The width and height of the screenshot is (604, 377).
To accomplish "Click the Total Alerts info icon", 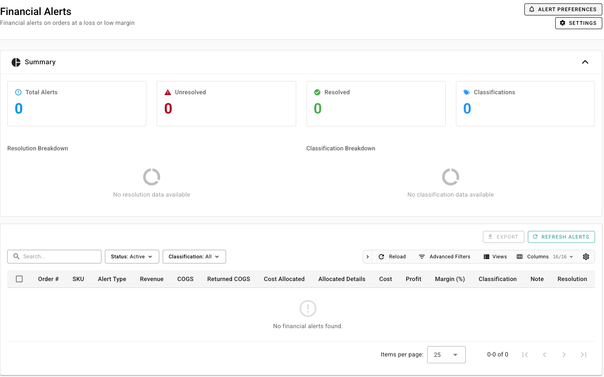I will 18,92.
